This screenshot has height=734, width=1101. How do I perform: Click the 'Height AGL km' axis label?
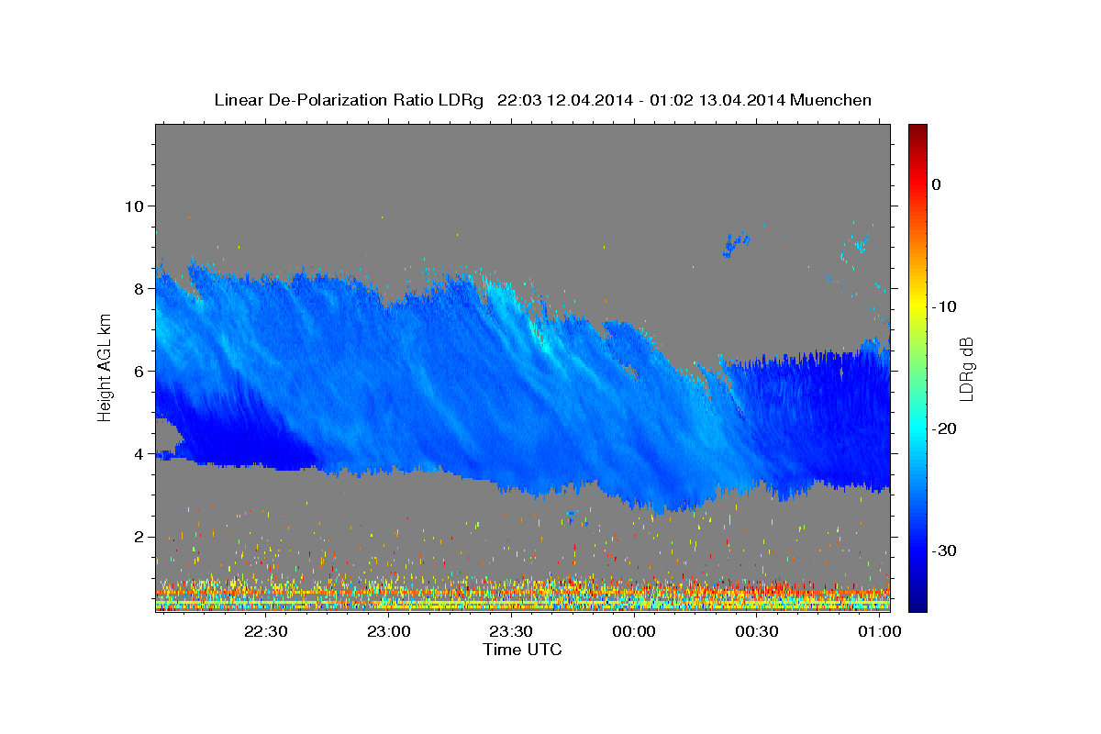pyautogui.click(x=106, y=367)
